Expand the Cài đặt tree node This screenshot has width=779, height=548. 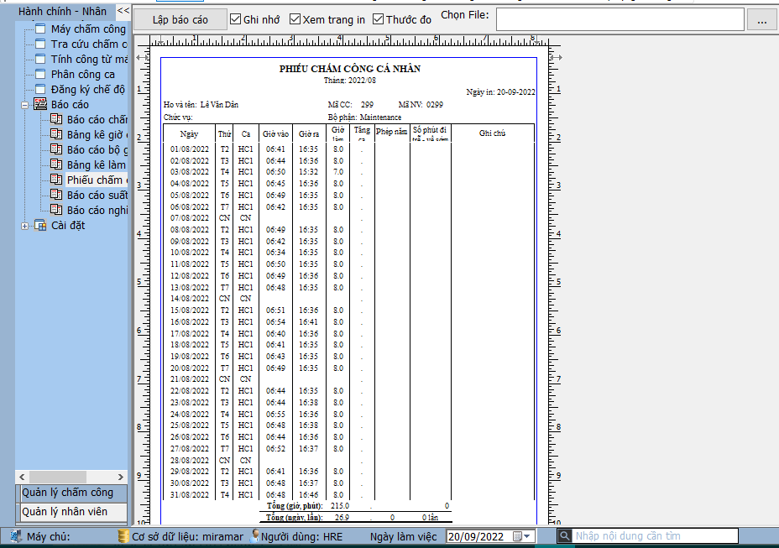pyautogui.click(x=25, y=225)
